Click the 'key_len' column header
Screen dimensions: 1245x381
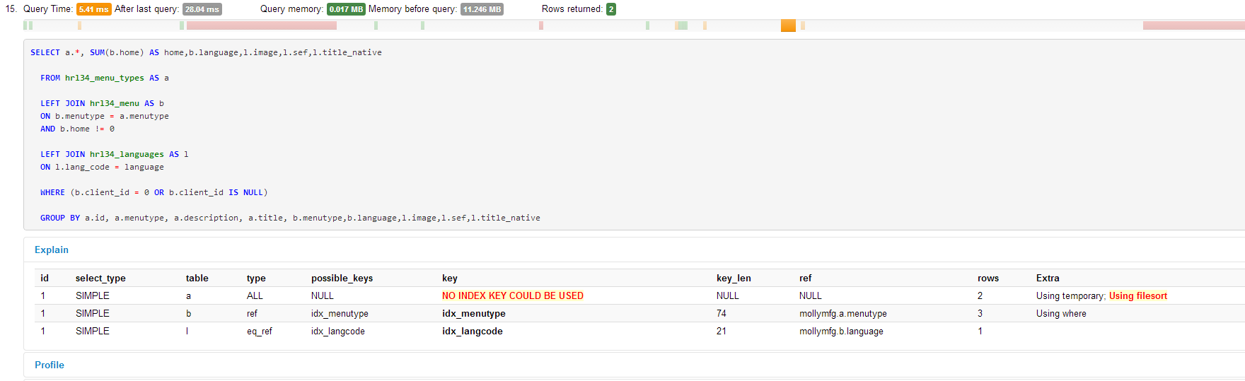[734, 278]
